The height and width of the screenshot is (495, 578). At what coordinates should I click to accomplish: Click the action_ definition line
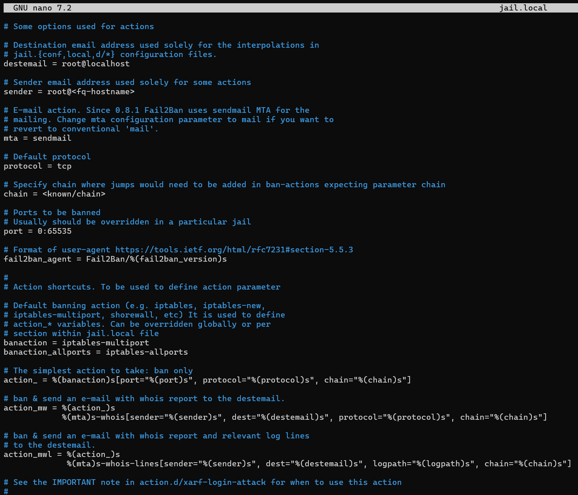(x=207, y=380)
